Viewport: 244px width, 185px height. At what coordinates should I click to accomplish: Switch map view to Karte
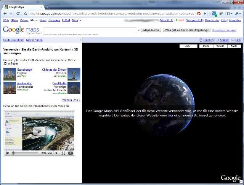pyautogui.click(x=206, y=46)
